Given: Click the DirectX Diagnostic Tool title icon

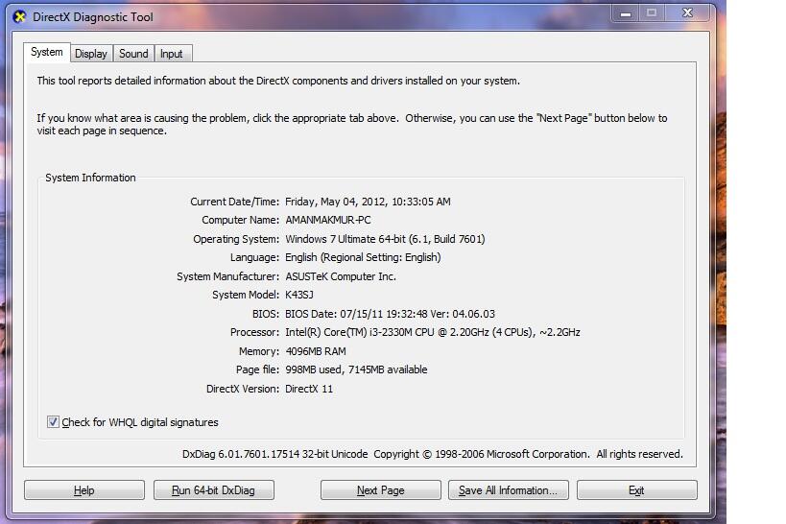Looking at the screenshot, I should point(19,16).
